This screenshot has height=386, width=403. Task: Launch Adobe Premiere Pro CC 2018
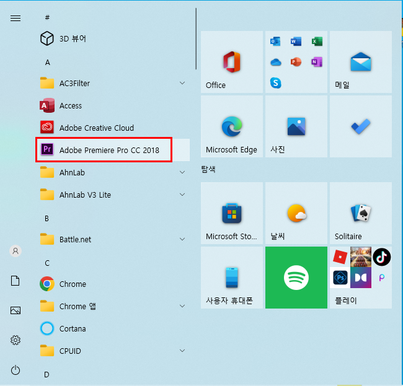click(113, 150)
